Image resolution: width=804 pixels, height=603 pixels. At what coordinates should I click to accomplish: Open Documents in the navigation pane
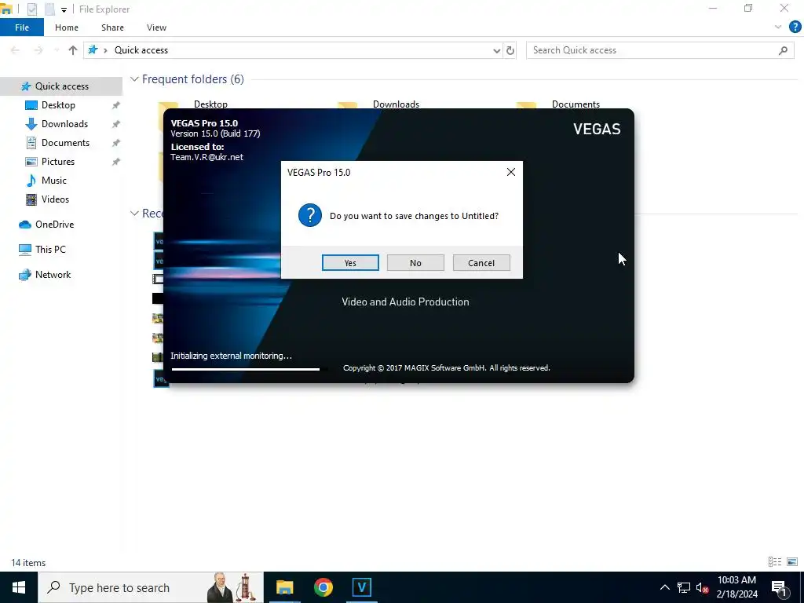pyautogui.click(x=65, y=143)
